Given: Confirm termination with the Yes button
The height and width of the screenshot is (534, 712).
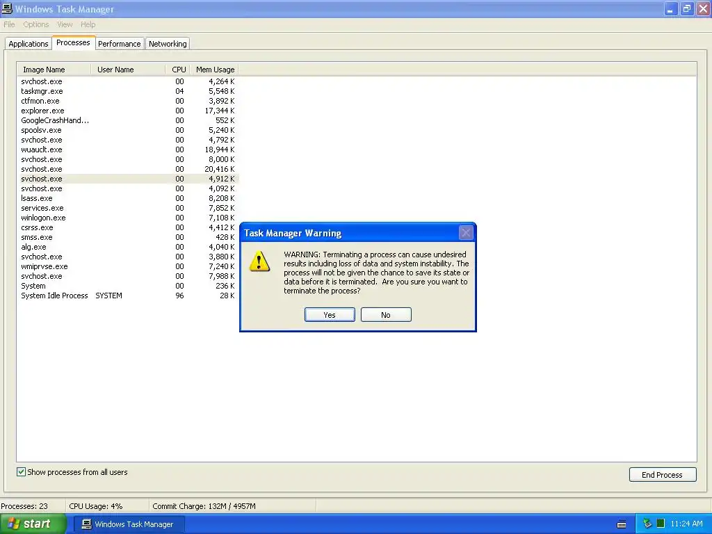Looking at the screenshot, I should click(330, 315).
